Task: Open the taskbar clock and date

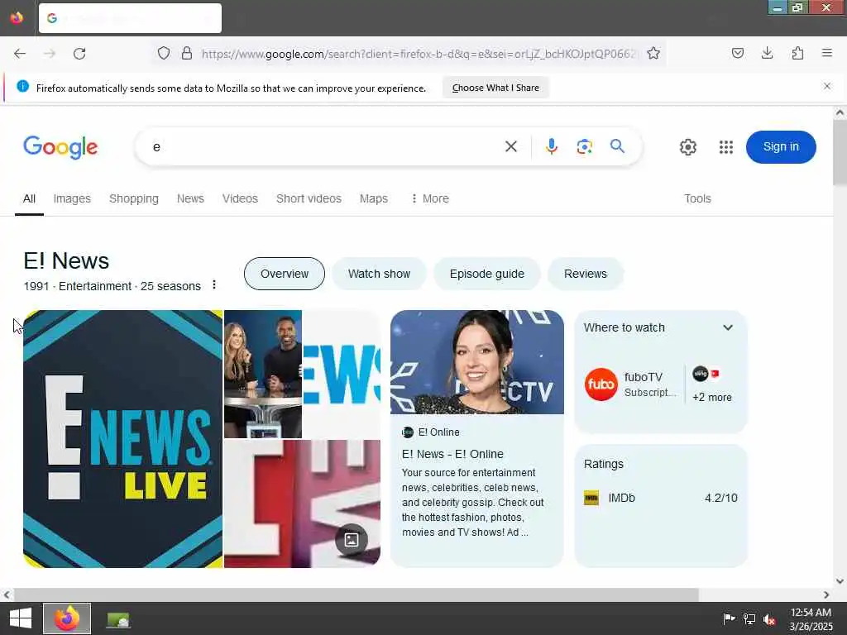Action: (x=811, y=618)
